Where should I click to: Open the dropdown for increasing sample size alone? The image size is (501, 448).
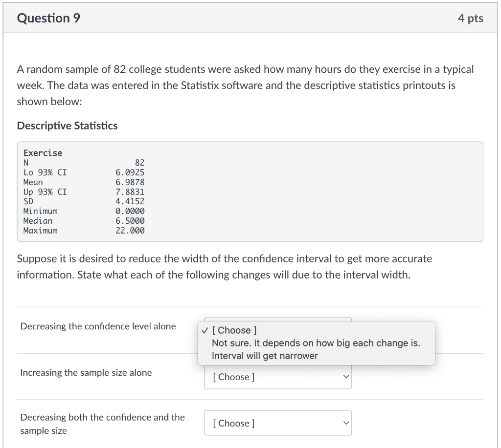pyautogui.click(x=277, y=376)
